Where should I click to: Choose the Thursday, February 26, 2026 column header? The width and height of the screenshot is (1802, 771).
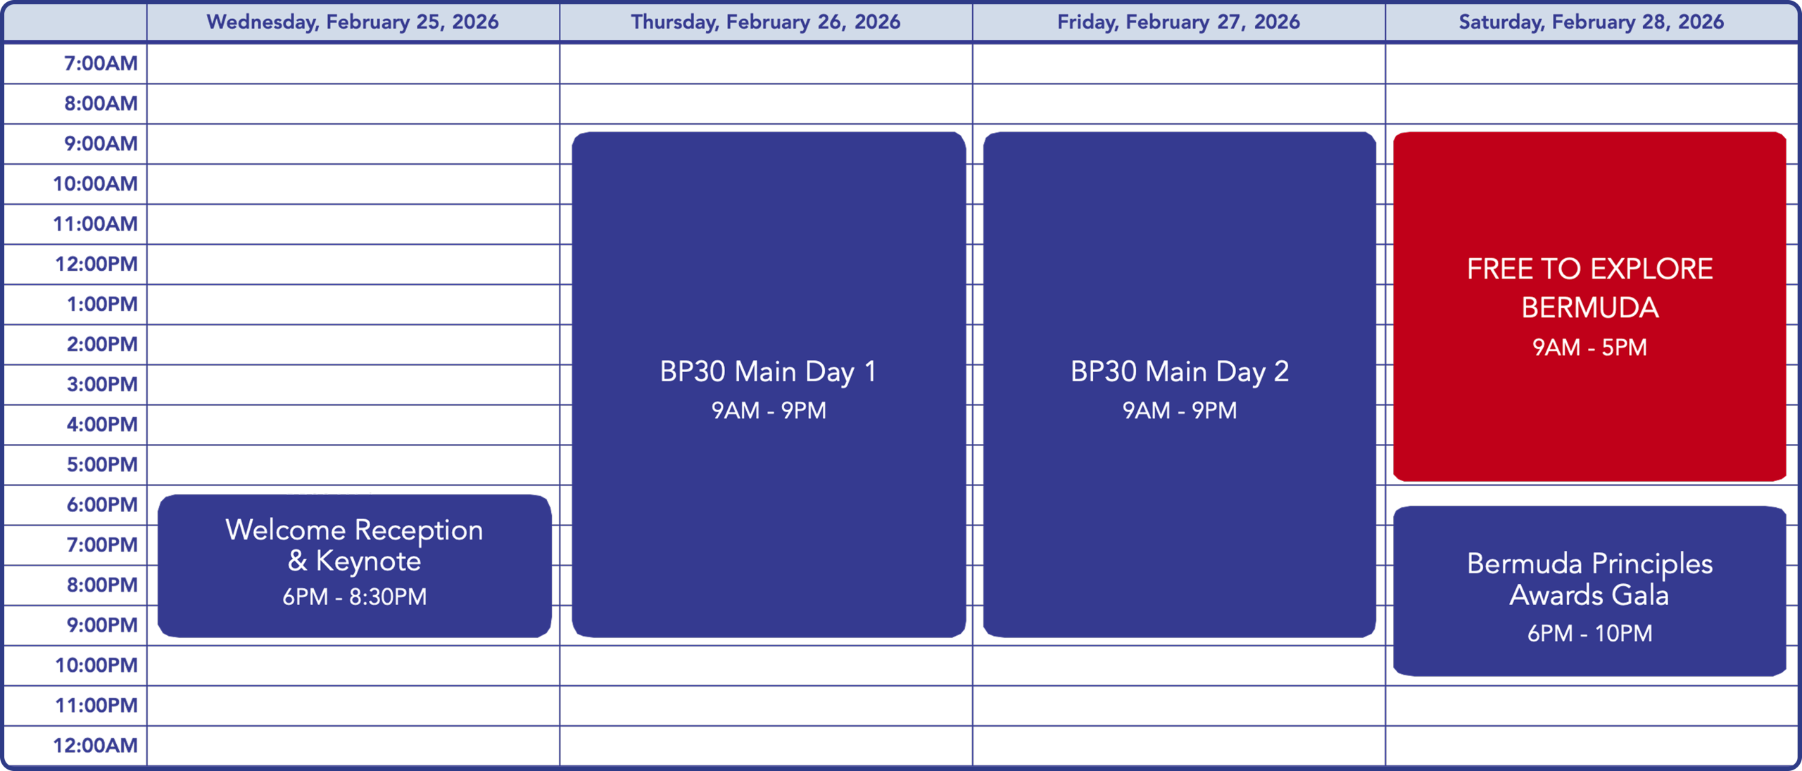coord(765,22)
